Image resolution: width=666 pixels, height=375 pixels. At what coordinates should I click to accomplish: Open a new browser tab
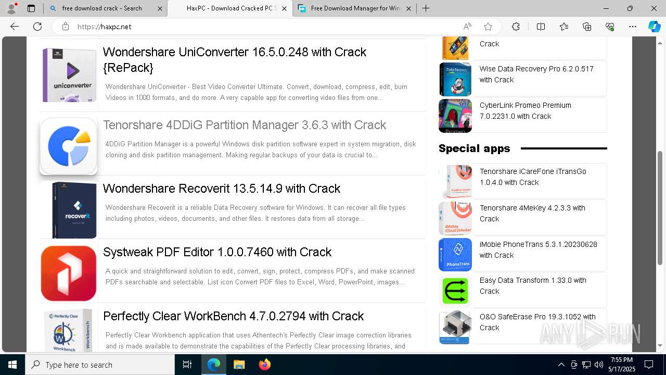point(426,8)
